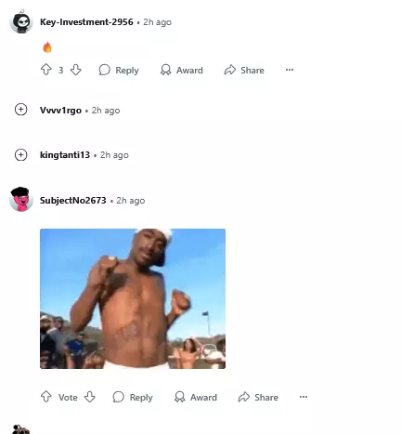
Task: Open more options on SubjectNo2673's comment
Action: coord(304,397)
